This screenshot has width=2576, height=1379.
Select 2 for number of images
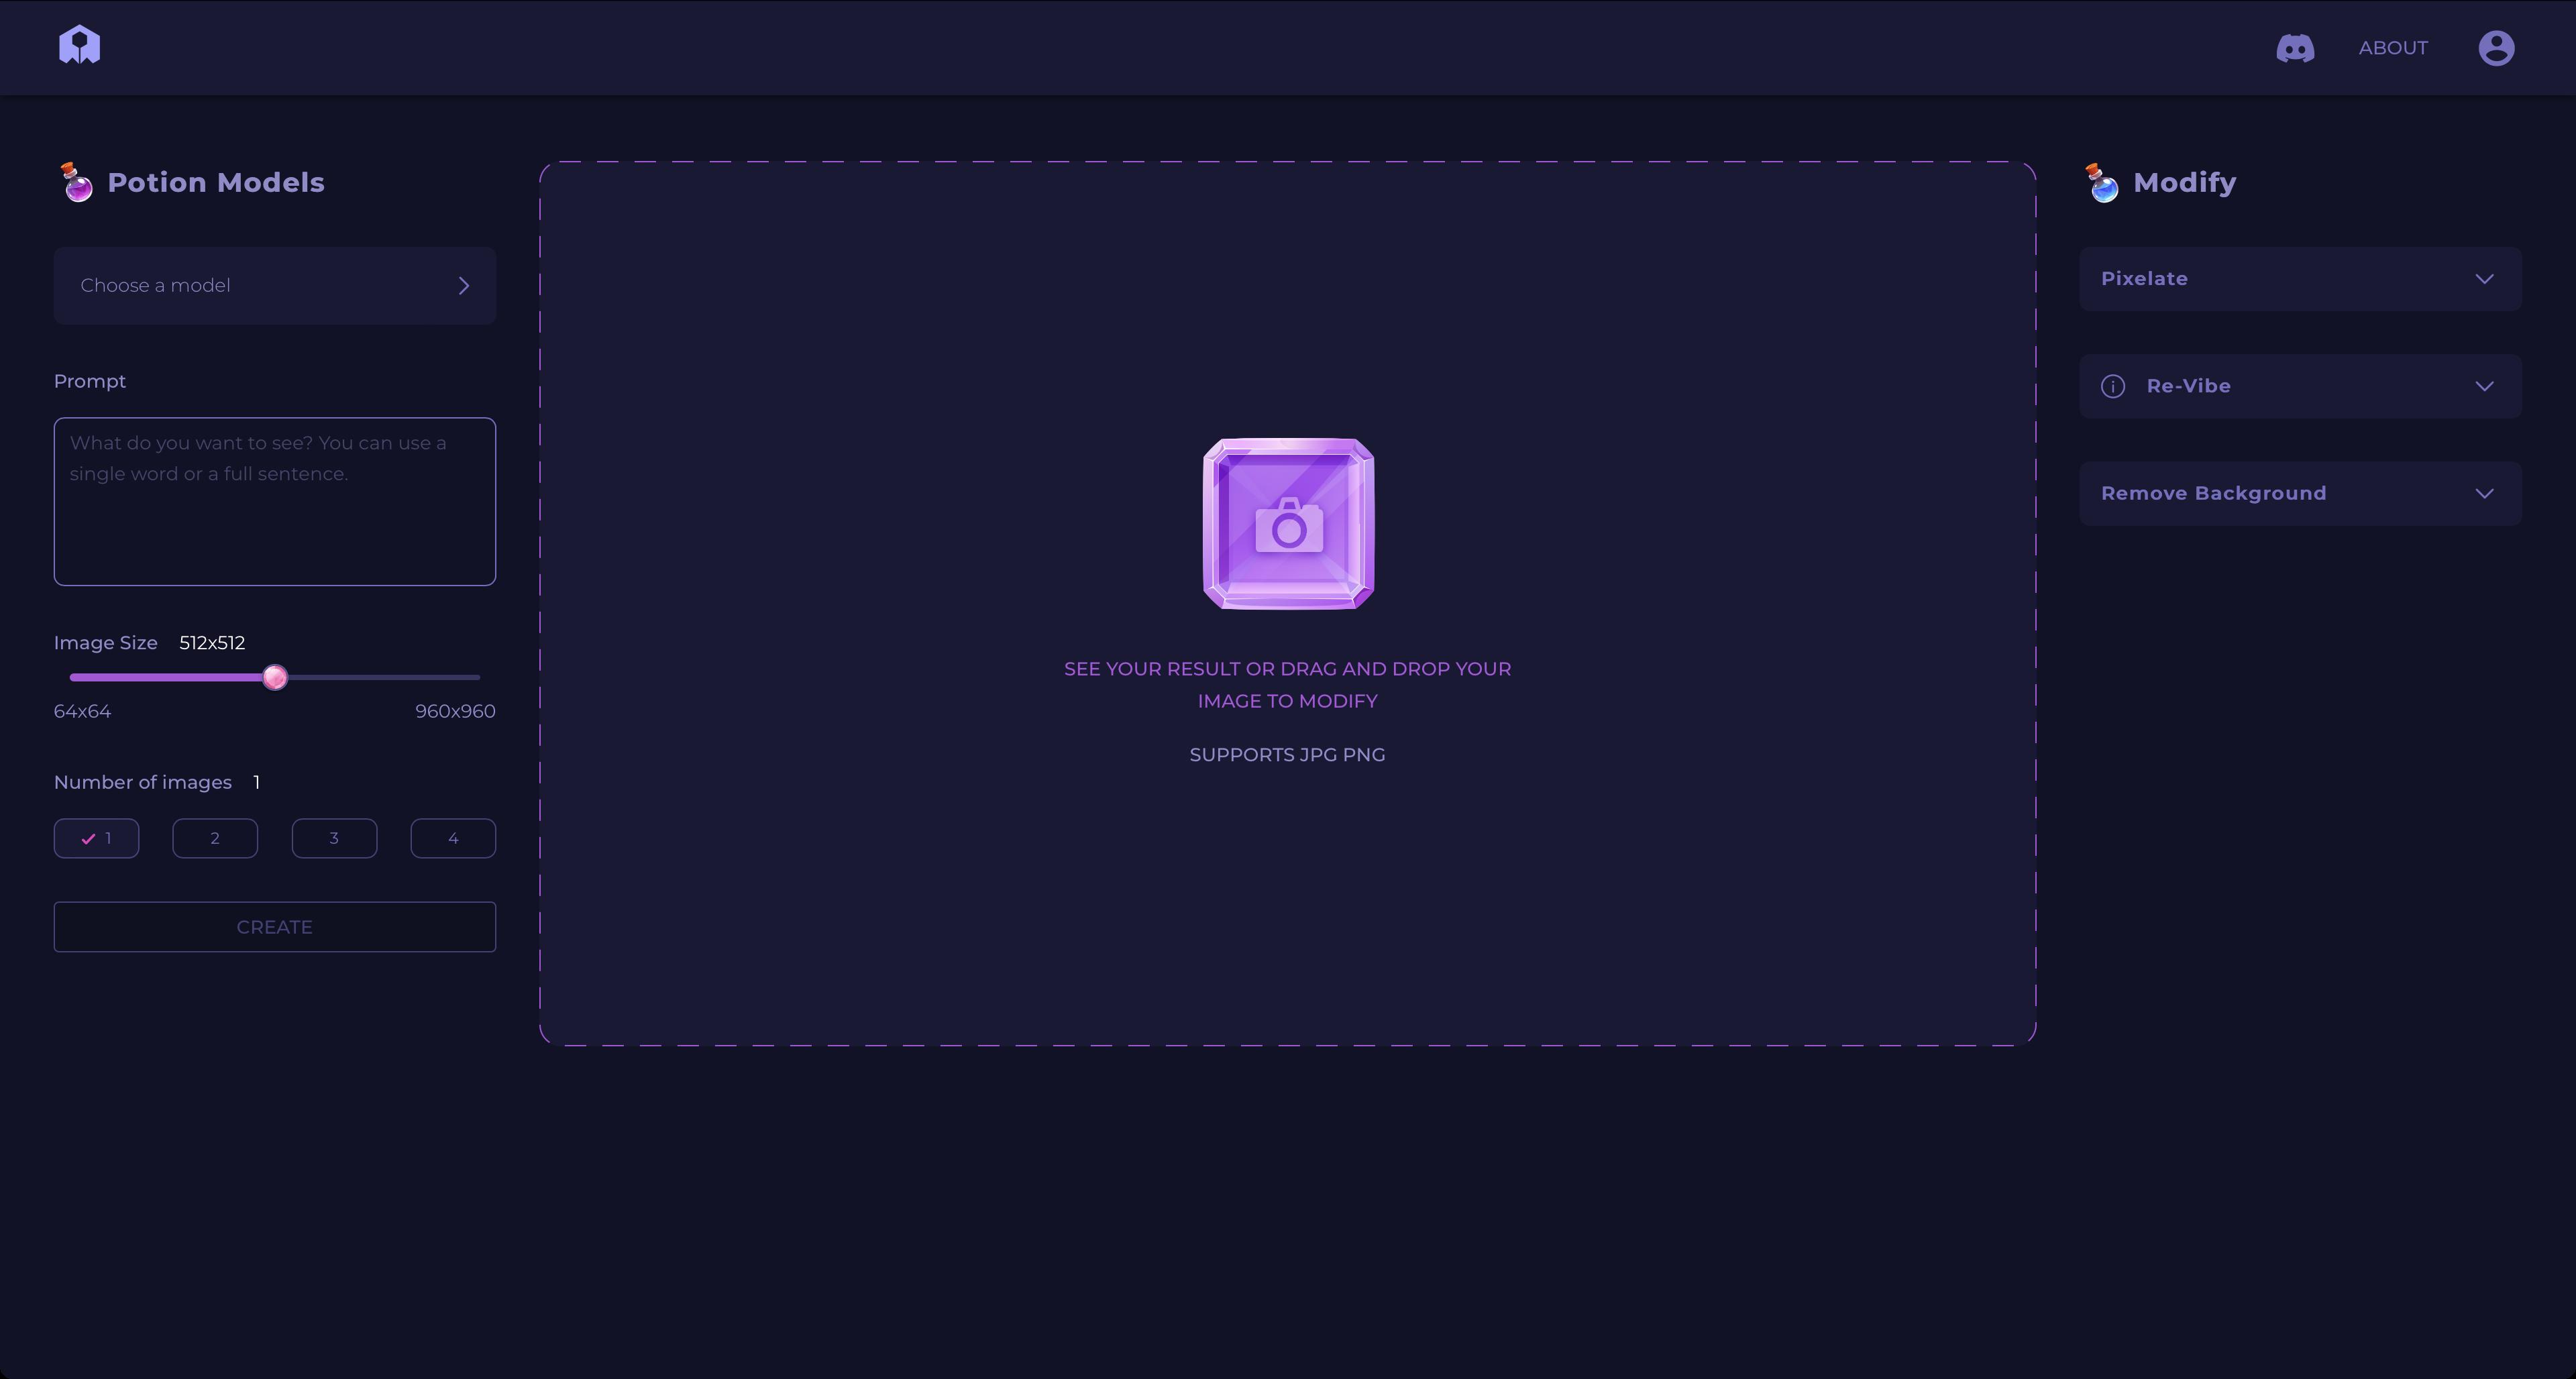click(215, 838)
